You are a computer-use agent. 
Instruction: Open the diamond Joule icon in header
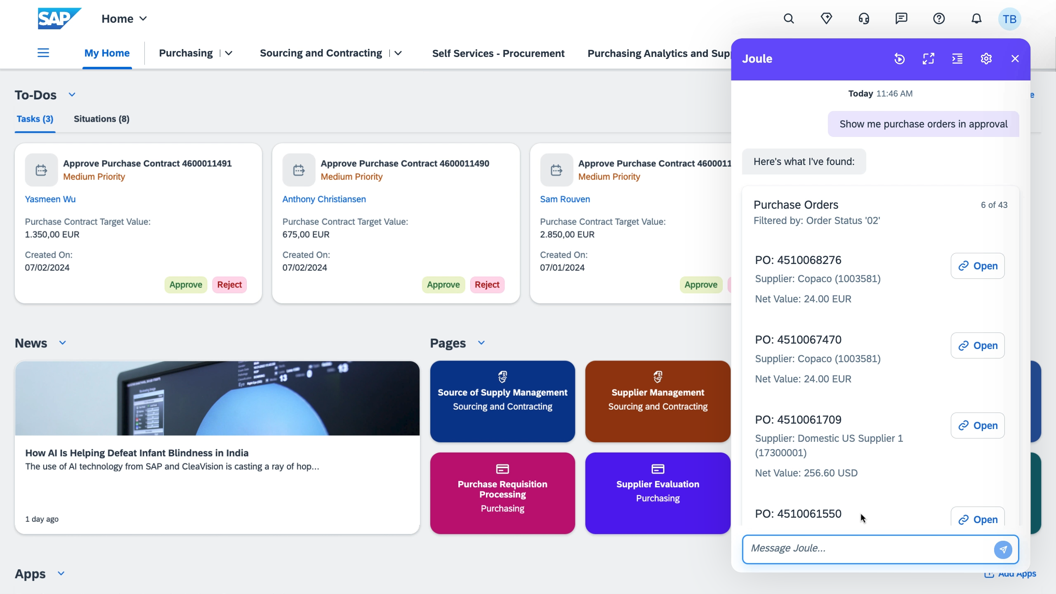tap(826, 19)
